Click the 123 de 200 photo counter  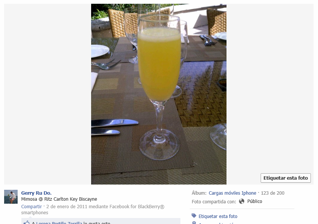click(273, 193)
